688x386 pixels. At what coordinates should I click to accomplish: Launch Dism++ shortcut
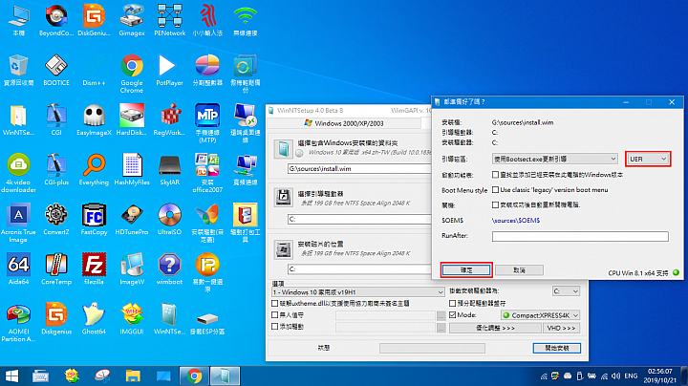[x=94, y=70]
